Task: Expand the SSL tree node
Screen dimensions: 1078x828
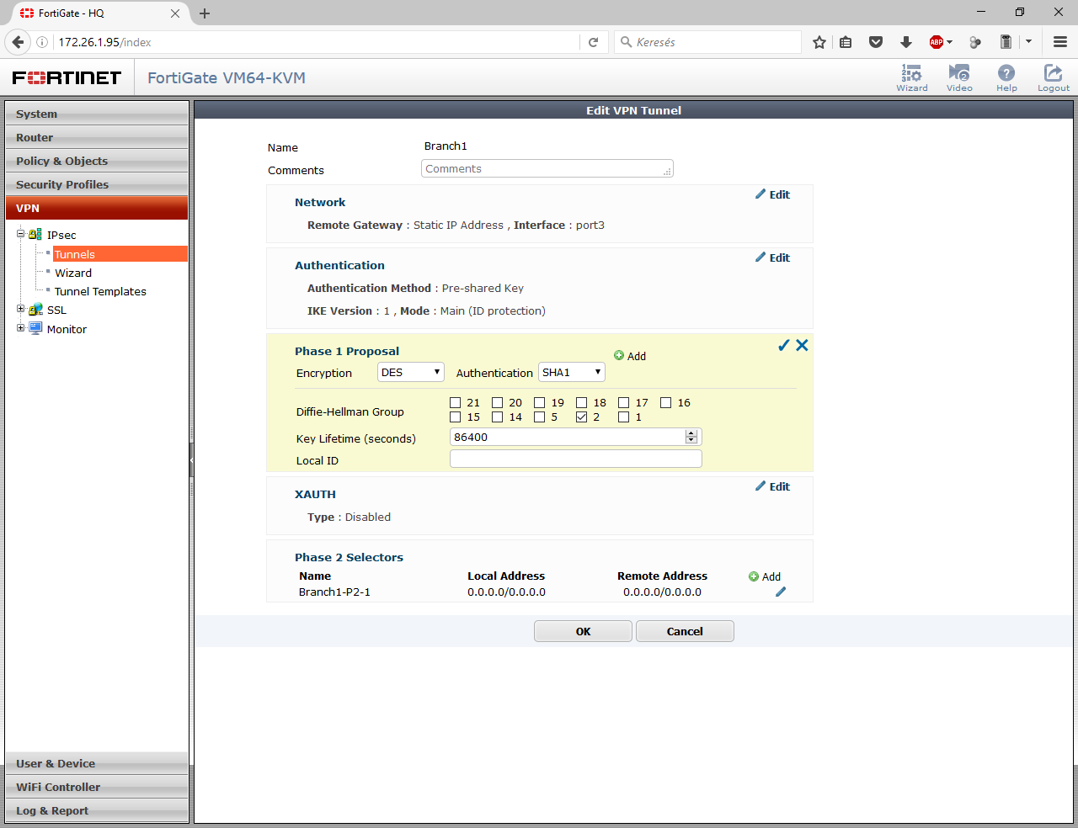Action: coord(21,310)
